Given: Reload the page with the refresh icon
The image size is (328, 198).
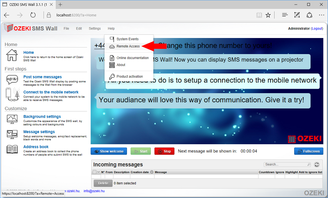Looking at the screenshot, I should 33,15.
